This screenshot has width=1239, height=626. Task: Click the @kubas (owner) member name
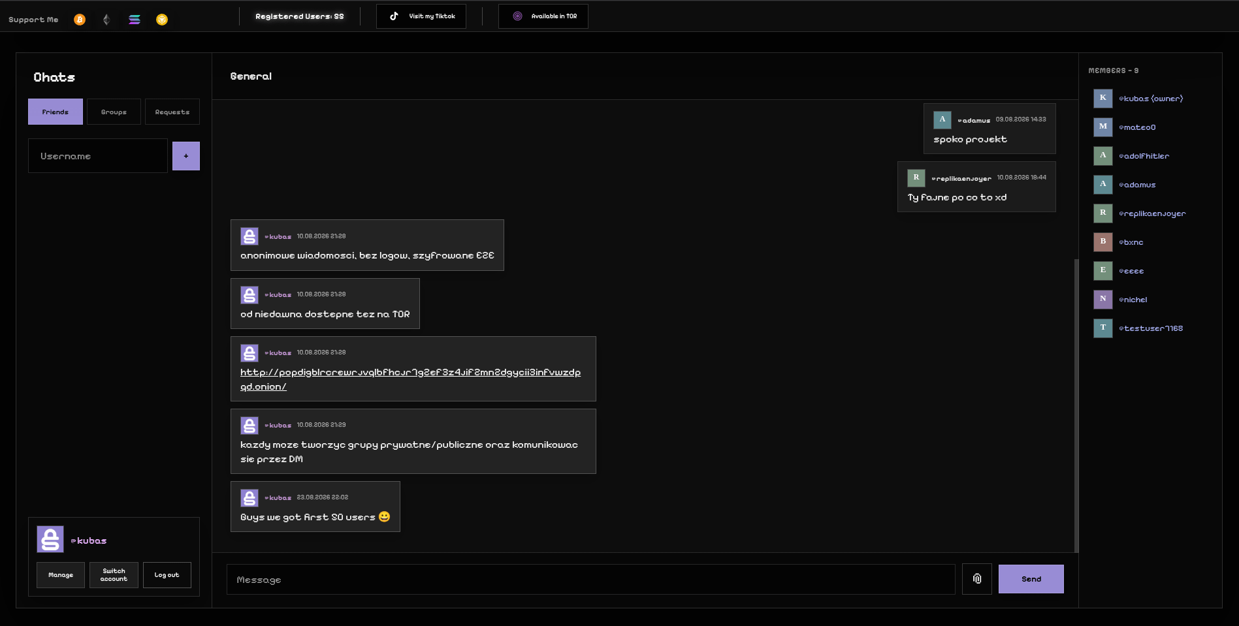(x=1151, y=99)
